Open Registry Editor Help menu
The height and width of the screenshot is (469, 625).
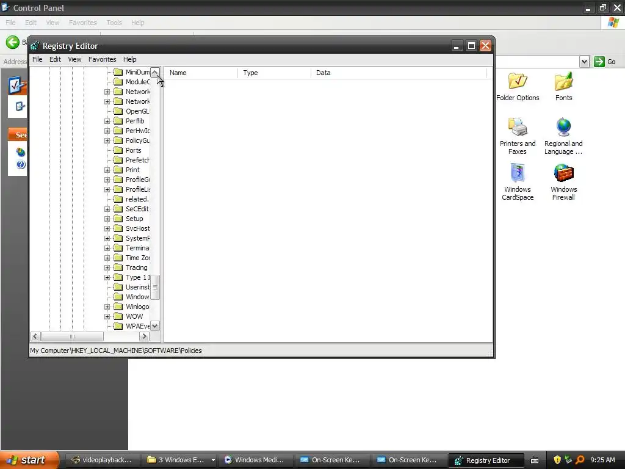point(129,59)
